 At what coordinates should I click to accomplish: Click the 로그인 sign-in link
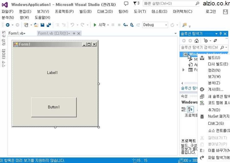[211, 11]
